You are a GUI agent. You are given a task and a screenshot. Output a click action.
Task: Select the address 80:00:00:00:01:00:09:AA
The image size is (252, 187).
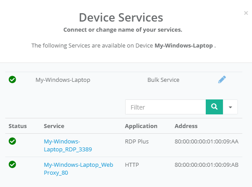207,141
